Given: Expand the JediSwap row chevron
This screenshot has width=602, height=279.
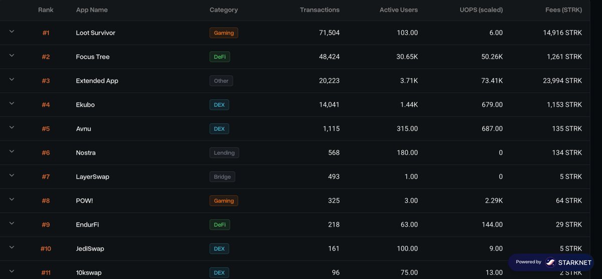Looking at the screenshot, I should [x=12, y=248].
